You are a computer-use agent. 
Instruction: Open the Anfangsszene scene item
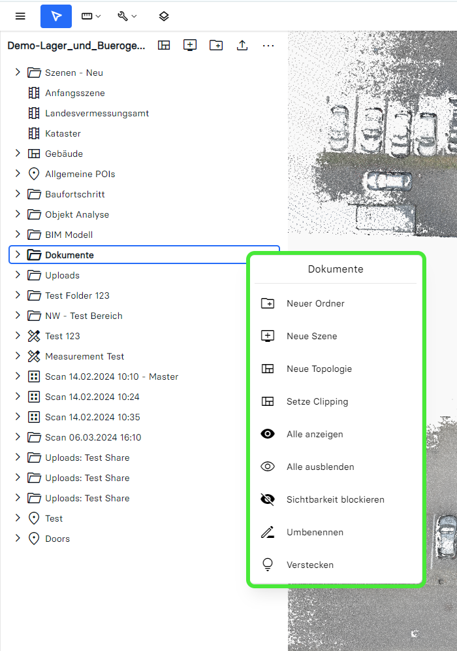click(x=74, y=93)
